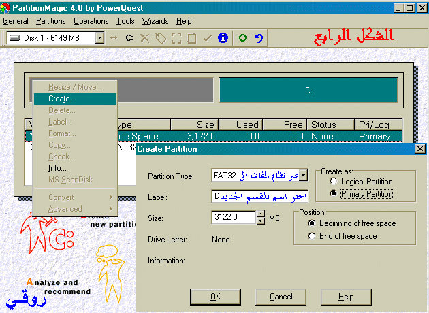
Task: Click the Resize/Move arrows toolbar icon
Action: click(114, 37)
